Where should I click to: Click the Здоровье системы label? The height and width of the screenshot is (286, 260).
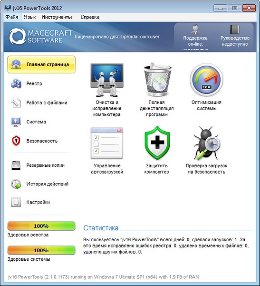point(29,259)
